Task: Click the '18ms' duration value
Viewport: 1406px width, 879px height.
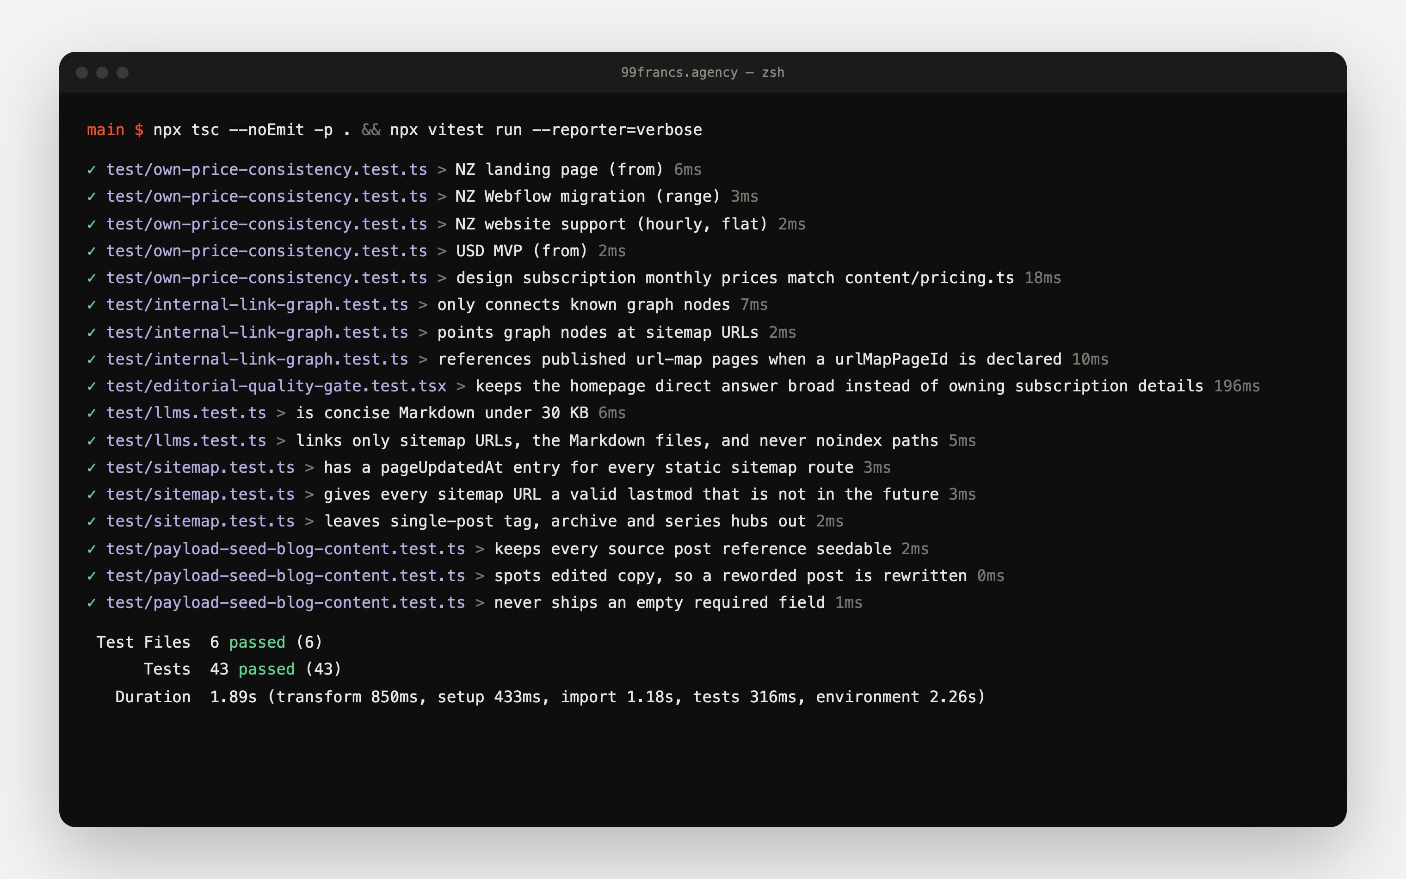Action: [x=1042, y=278]
